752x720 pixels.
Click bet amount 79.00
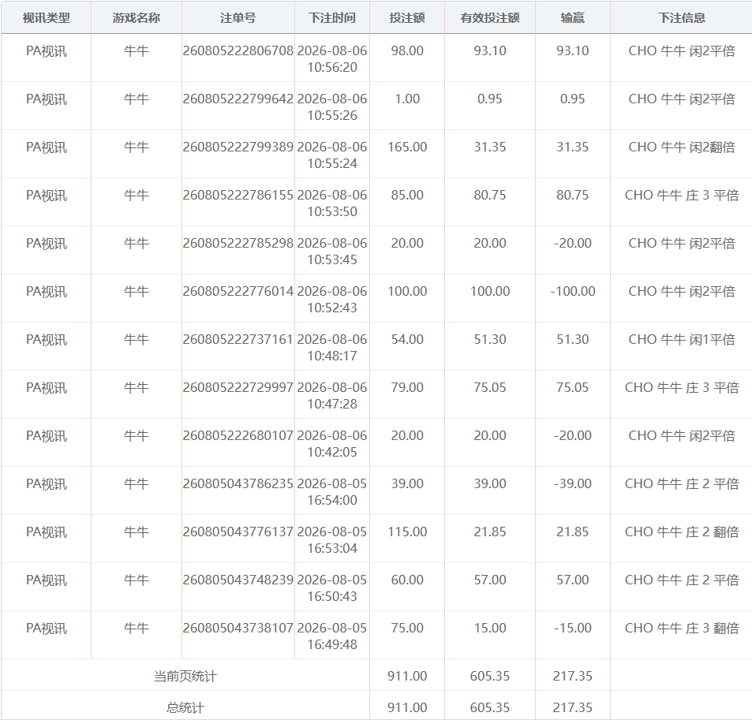[407, 387]
